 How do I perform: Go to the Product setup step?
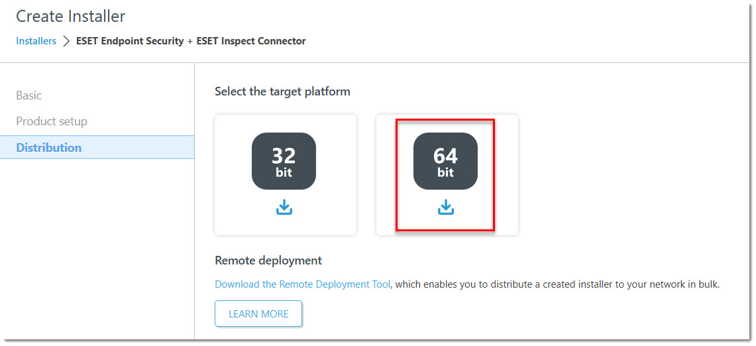52,121
